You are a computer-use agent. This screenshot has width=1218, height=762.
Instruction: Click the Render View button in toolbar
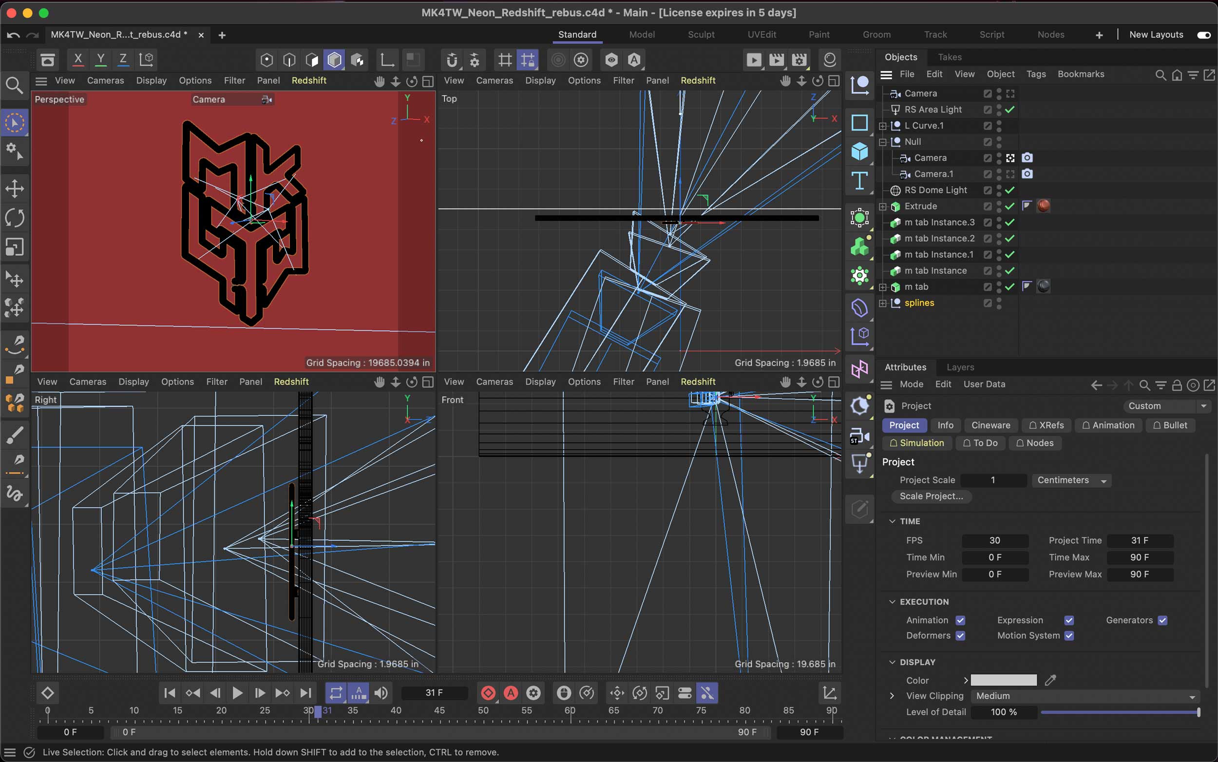coord(753,60)
